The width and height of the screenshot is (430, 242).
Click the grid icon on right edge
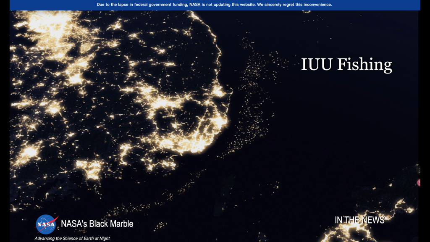click(420, 171)
